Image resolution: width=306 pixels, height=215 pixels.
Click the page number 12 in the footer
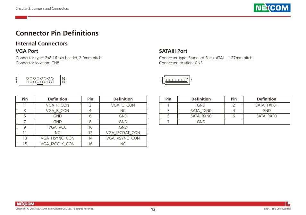pos(153,209)
